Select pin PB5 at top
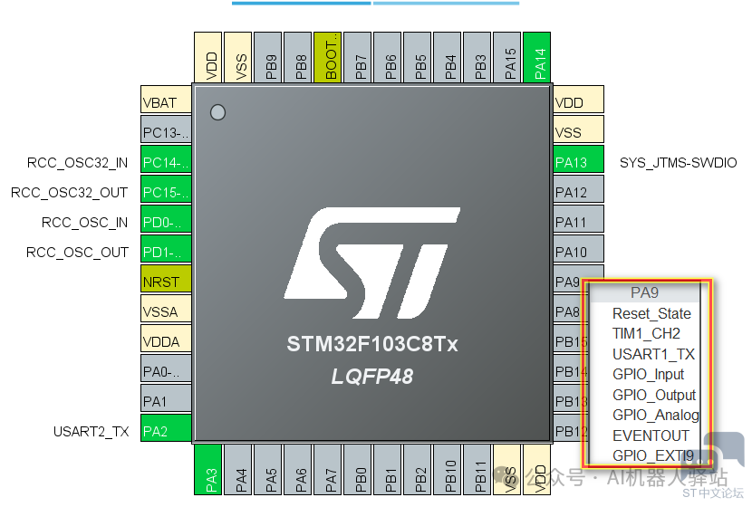 pos(418,58)
